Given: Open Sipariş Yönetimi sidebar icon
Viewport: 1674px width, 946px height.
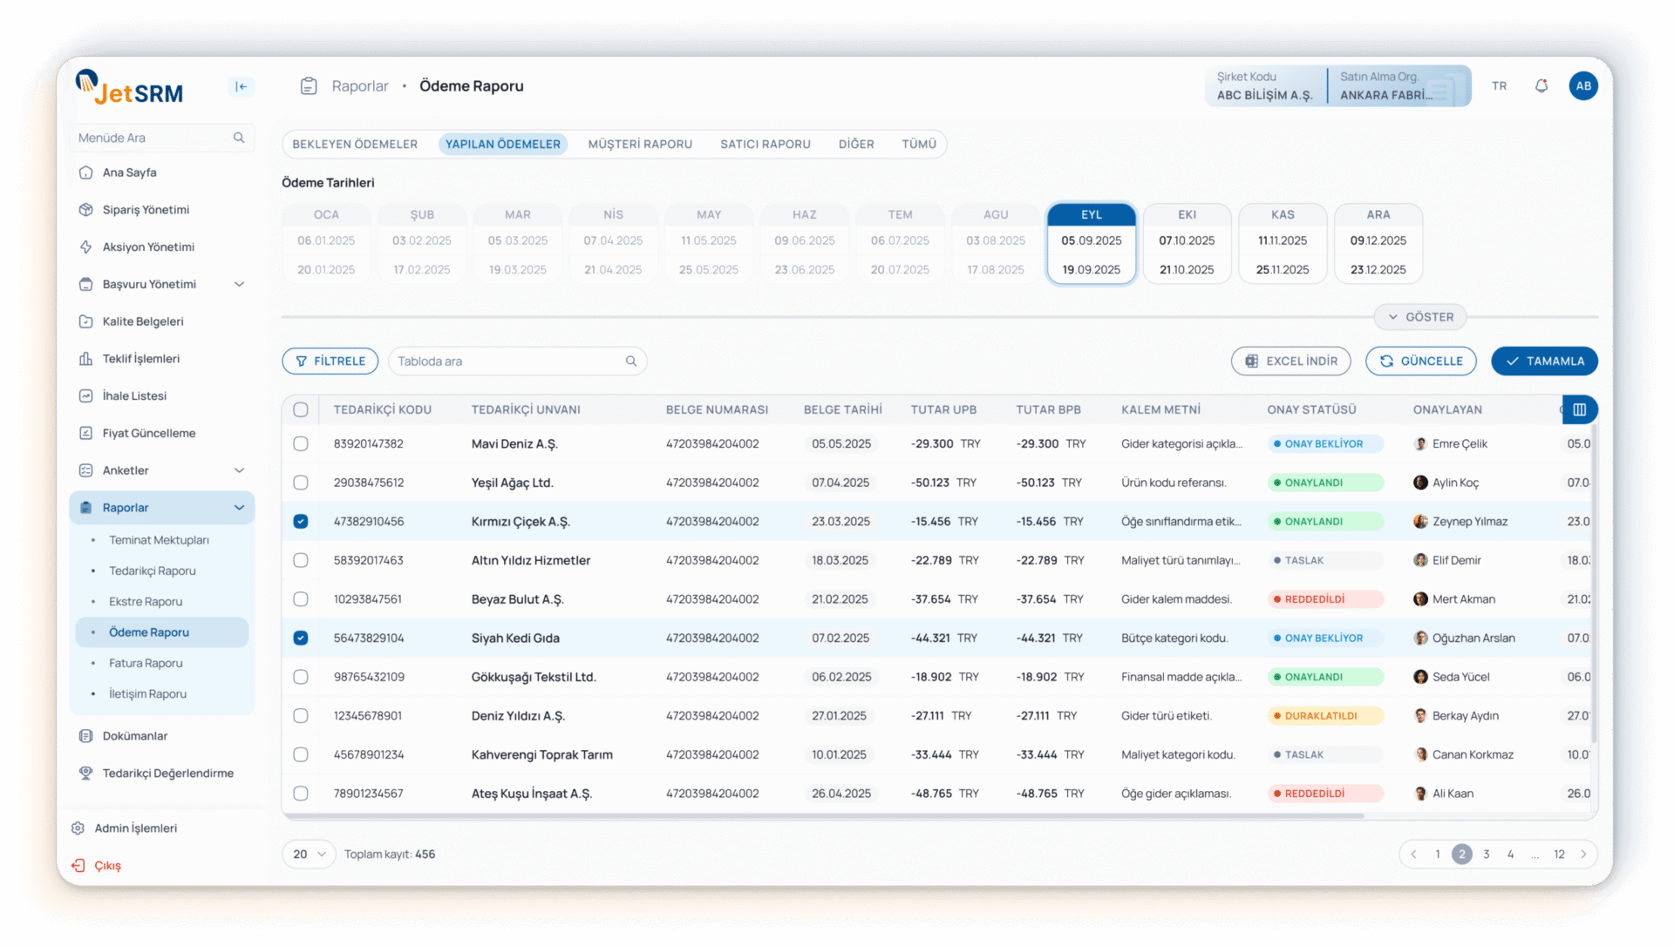Looking at the screenshot, I should point(85,210).
